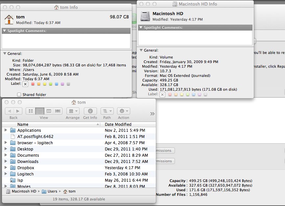Expand the Dropbox folder row
Image resolution: width=285 pixels, height=206 pixels.
pos(6,168)
